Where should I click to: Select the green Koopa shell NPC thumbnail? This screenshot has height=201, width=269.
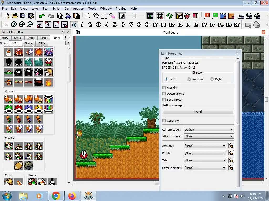tap(9, 109)
